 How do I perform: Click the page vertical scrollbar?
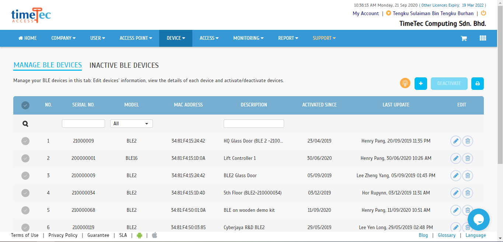[x=500, y=85]
